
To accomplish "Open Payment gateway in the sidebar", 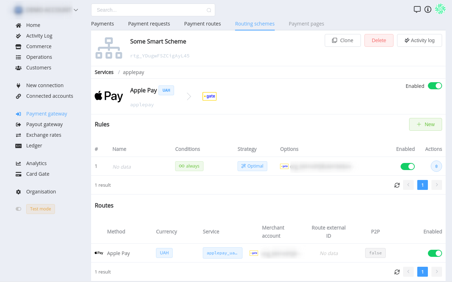I will point(47,114).
